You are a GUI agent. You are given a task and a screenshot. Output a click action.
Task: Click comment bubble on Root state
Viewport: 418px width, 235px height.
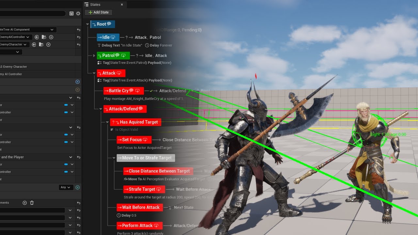coord(109,24)
